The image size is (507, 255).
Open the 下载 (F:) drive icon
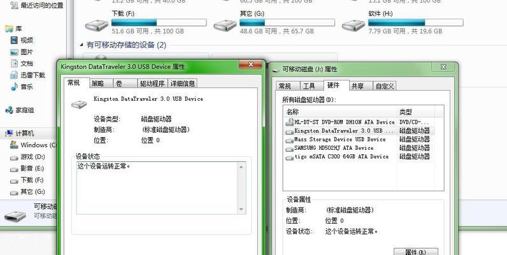97,25
